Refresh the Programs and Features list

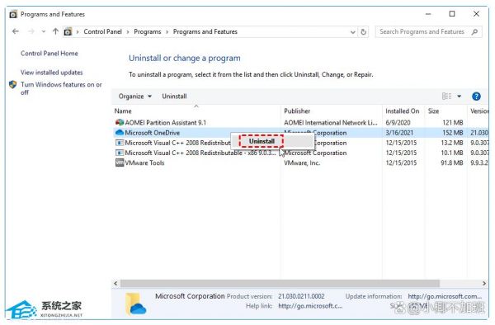[363, 32]
